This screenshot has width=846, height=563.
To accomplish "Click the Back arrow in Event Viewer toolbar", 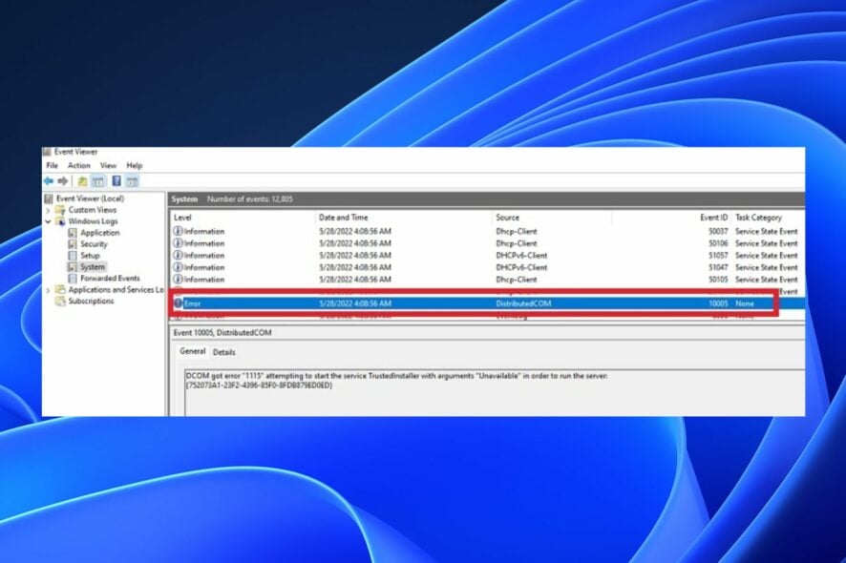I will coord(49,181).
